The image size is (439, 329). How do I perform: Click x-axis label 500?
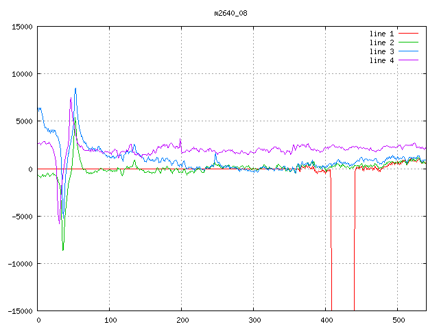tap(399, 320)
